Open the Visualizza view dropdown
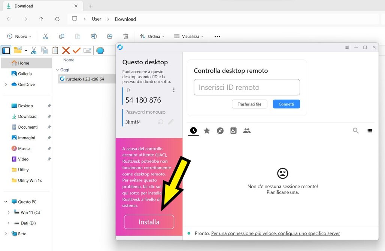 tap(189, 36)
